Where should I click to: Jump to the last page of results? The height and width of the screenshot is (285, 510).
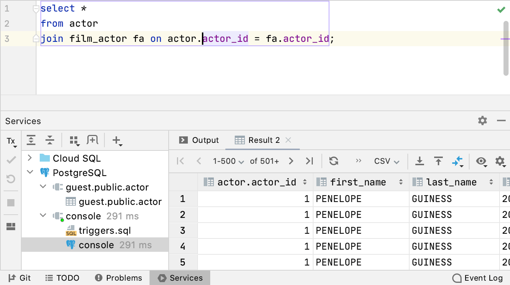click(x=309, y=161)
